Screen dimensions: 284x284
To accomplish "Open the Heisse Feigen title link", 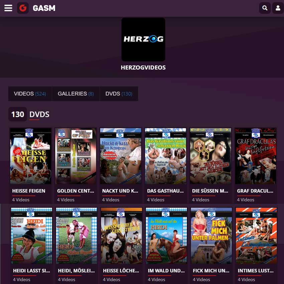I will pos(29,191).
